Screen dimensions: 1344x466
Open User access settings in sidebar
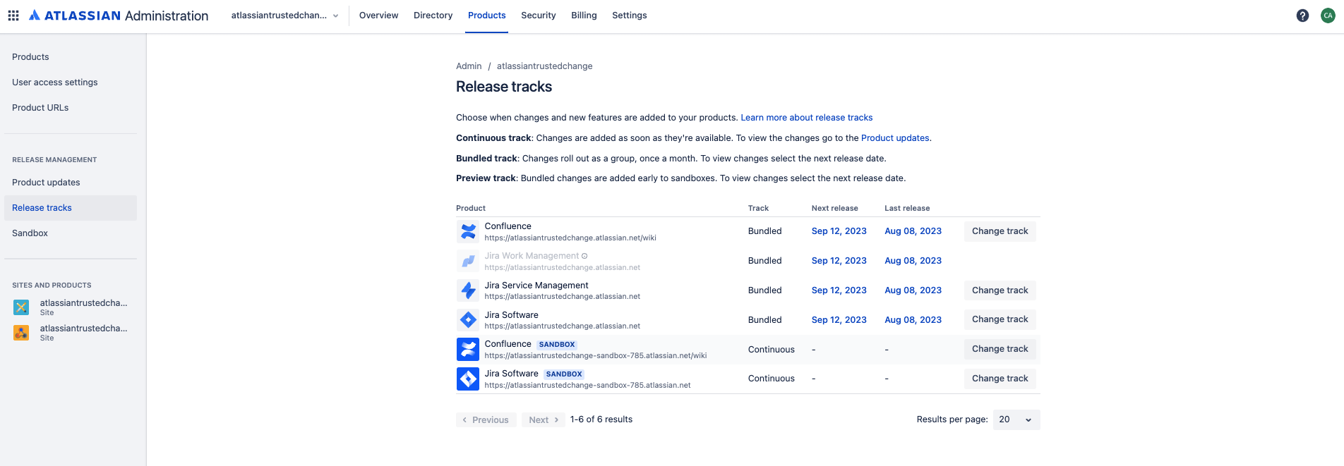pos(71,82)
